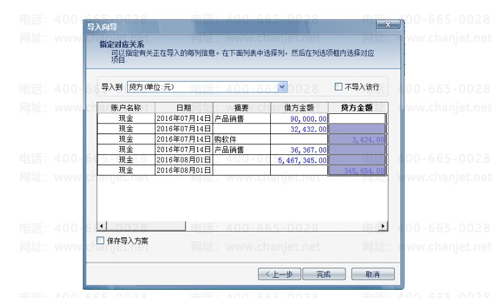The width and height of the screenshot is (493, 298).
Task: Click 产品销售 in the 90,000.00 row
Action: tap(242, 118)
